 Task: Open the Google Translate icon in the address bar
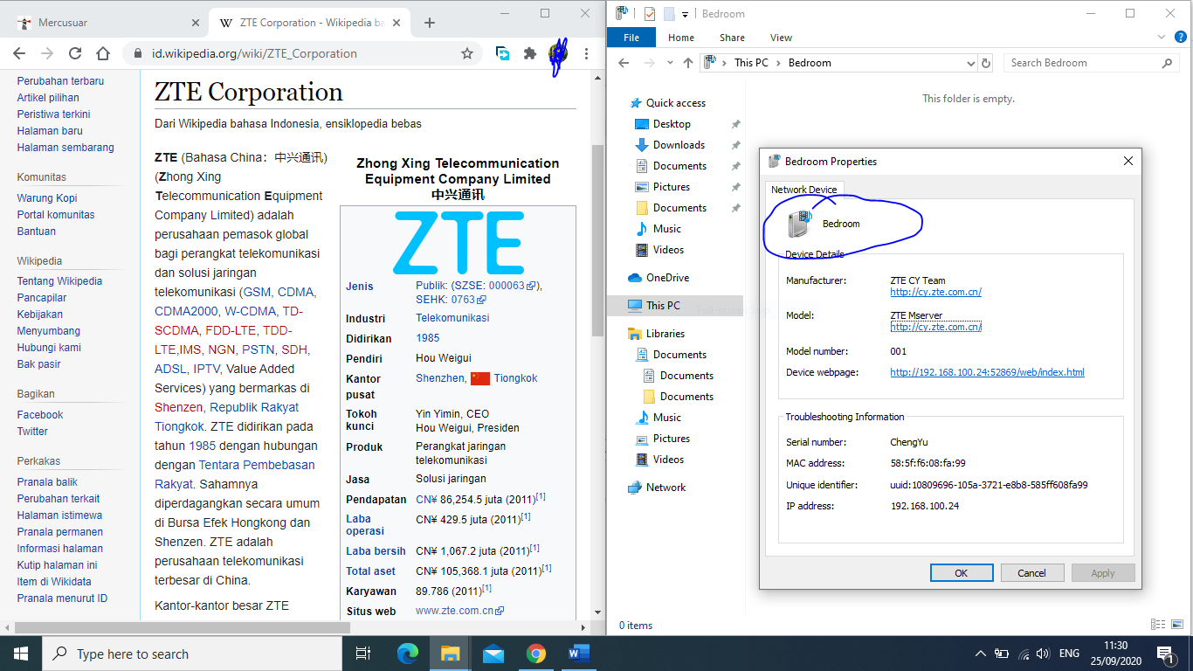(502, 52)
